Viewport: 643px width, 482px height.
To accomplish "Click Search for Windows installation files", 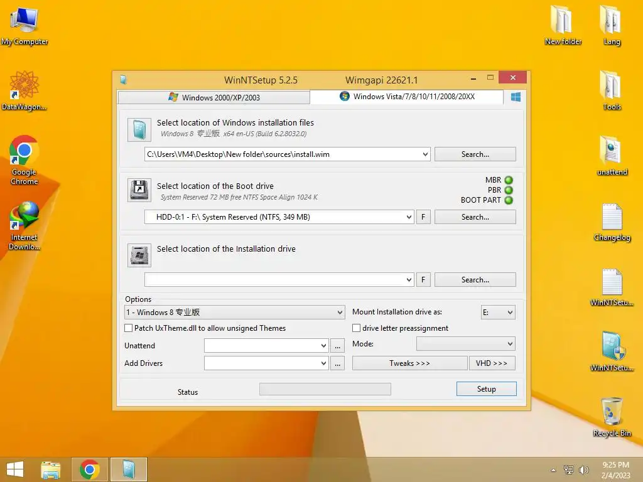I will [x=475, y=154].
